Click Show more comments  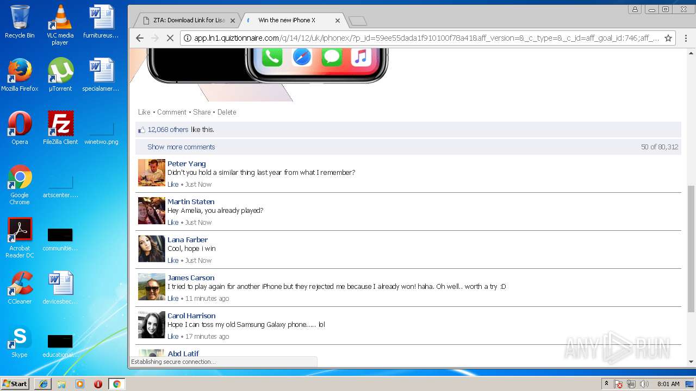[181, 147]
